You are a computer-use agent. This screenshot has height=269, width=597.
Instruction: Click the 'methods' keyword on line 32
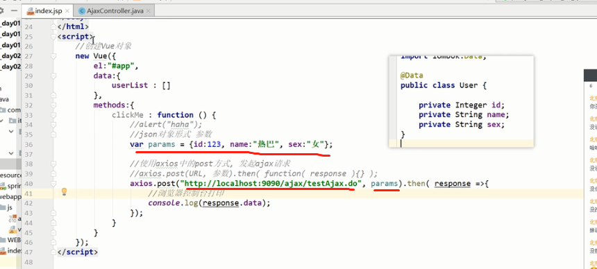(x=109, y=105)
